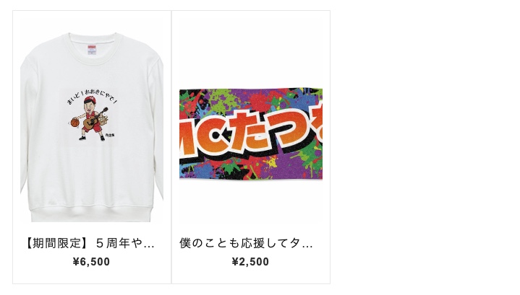Click the ¥6,500 price label
Viewport: 520px width, 295px height.
coord(92,262)
